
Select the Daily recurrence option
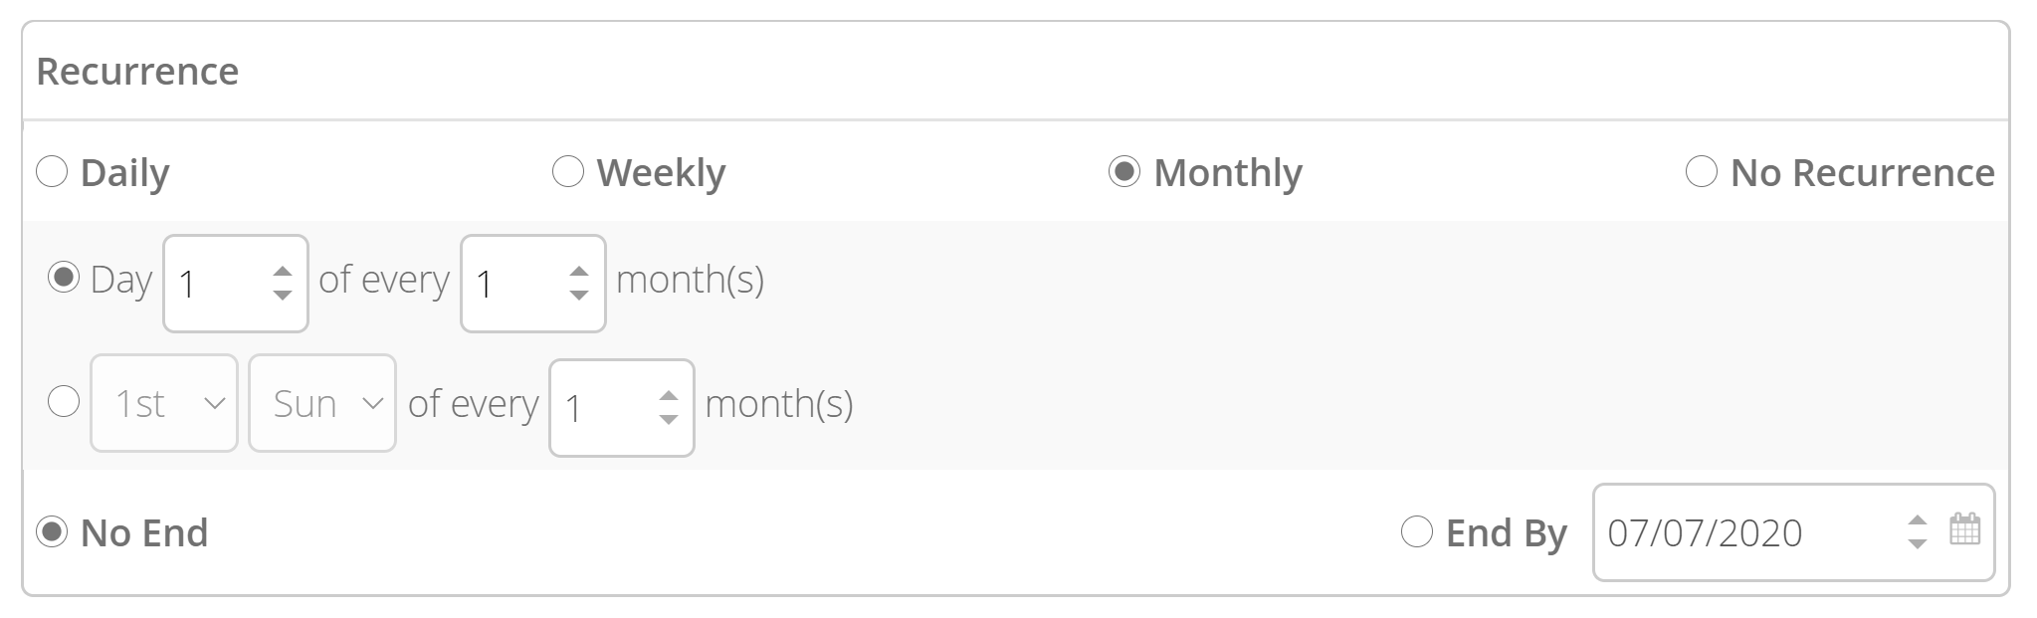coord(52,172)
